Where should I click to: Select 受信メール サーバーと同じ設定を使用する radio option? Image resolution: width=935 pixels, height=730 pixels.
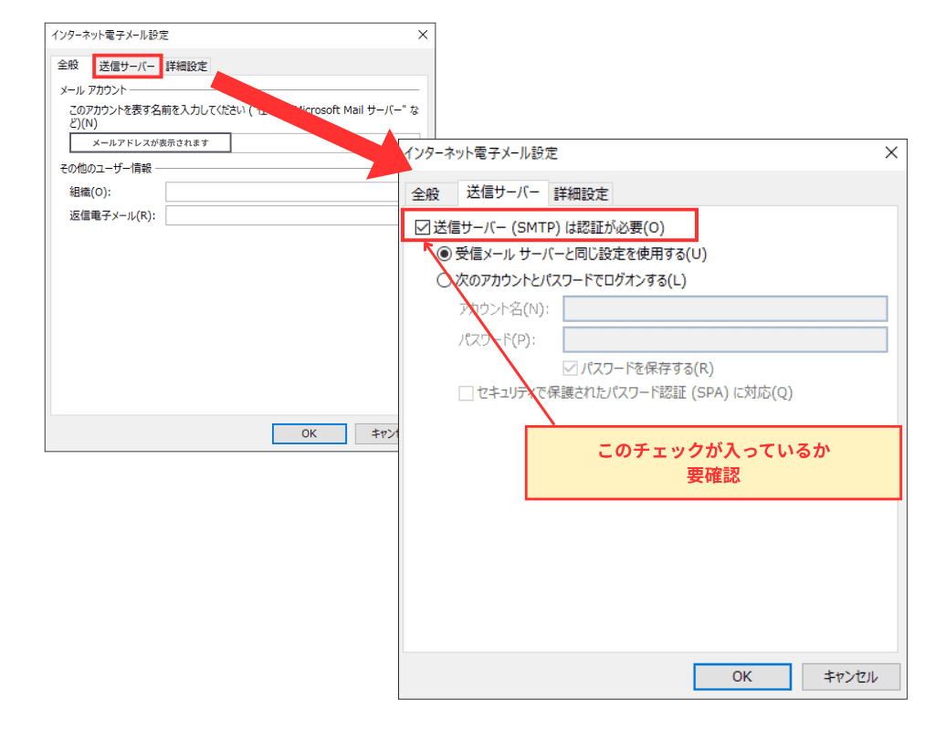(446, 255)
